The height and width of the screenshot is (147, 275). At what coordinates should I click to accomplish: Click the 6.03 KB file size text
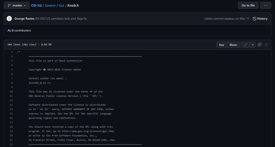(x=46, y=45)
